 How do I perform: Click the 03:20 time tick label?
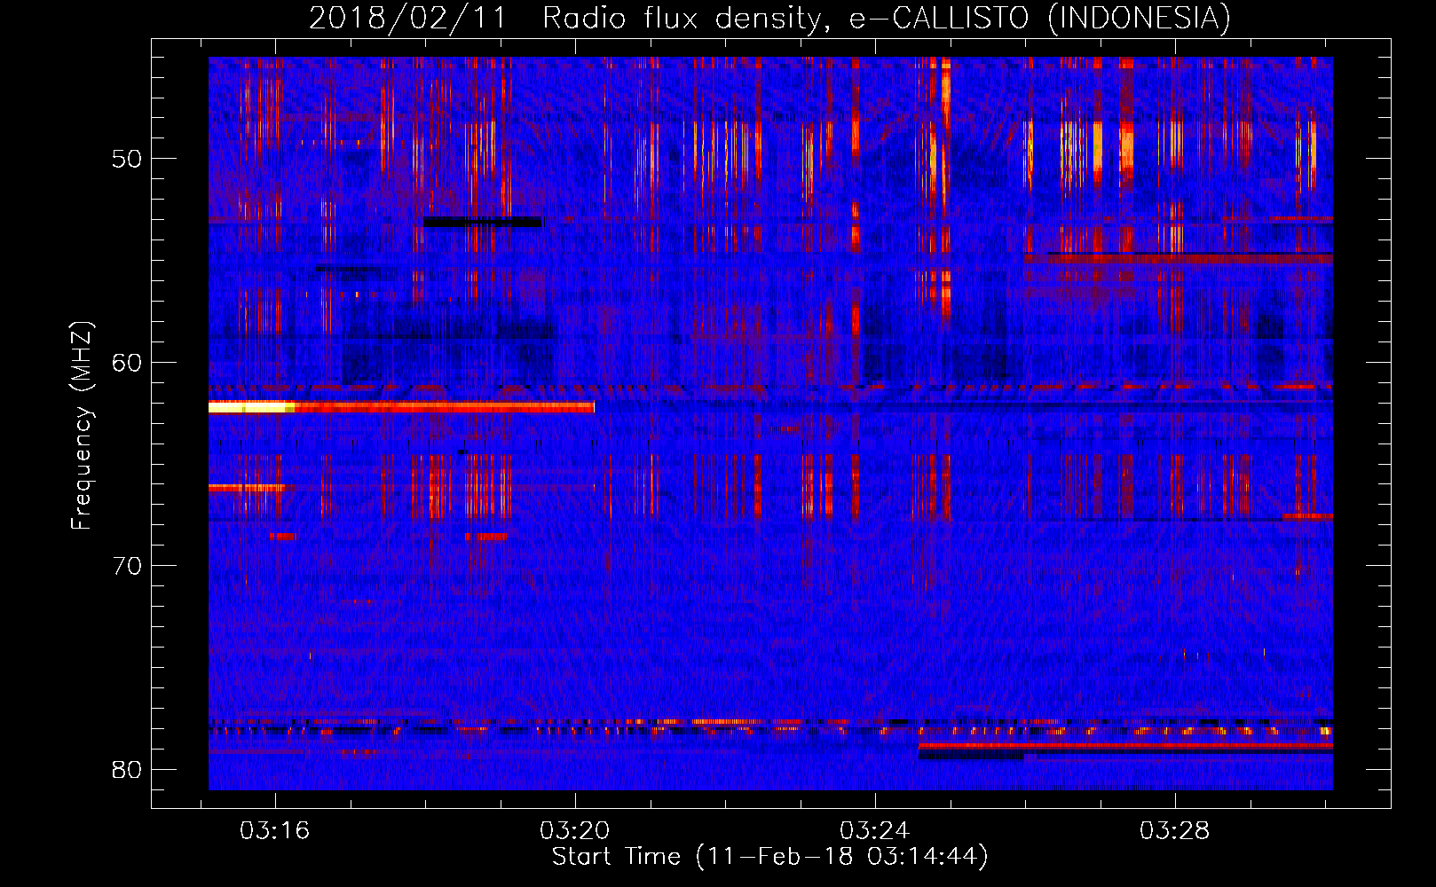click(575, 831)
